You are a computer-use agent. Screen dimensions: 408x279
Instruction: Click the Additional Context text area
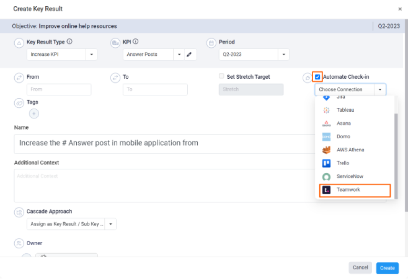tap(164, 186)
